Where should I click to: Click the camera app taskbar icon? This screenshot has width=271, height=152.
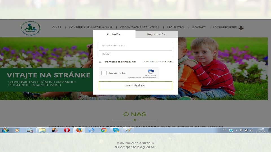click(54, 130)
